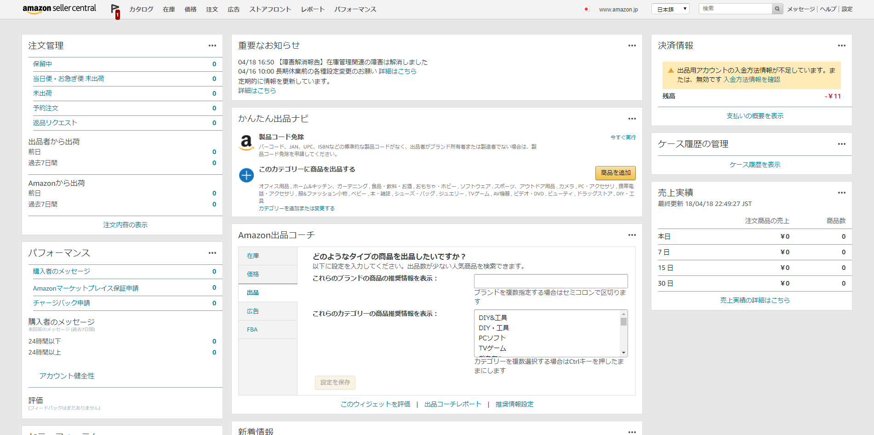
Task: Open the Amazon出品コーチ ellipsis menu
Action: click(x=632, y=235)
